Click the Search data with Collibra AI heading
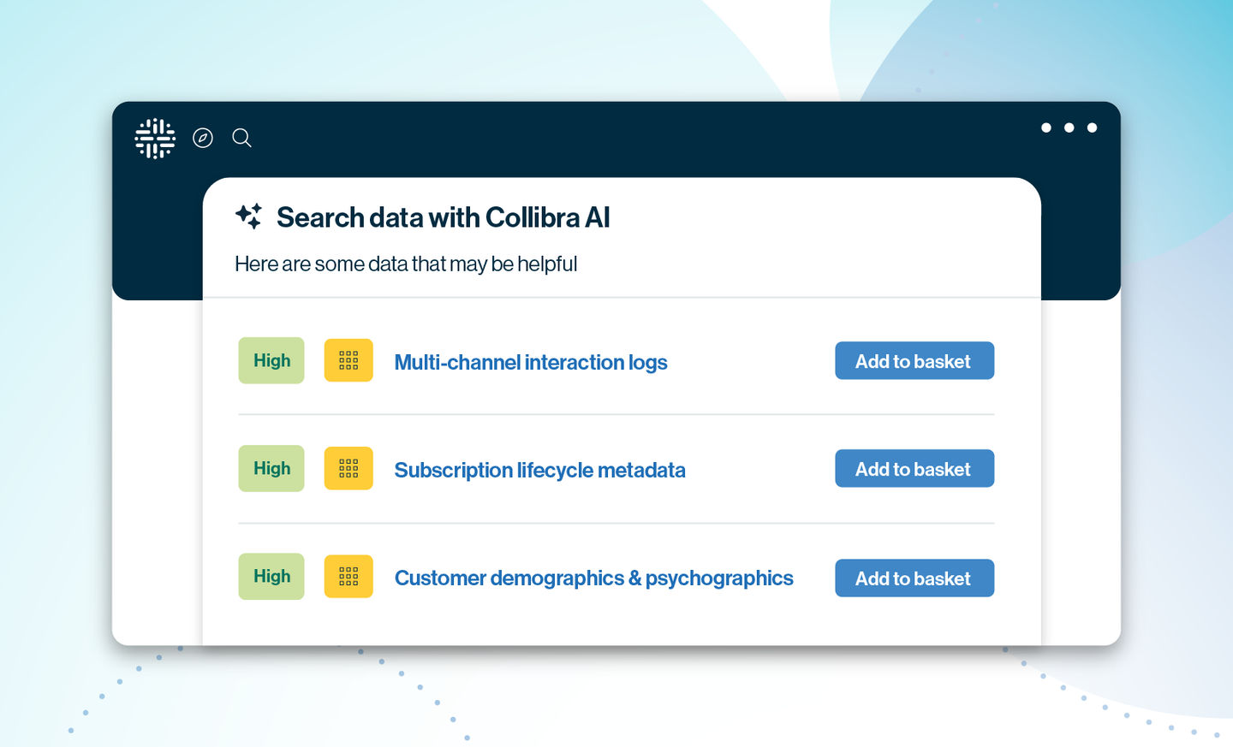Image resolution: width=1233 pixels, height=747 pixels. pyautogui.click(x=443, y=217)
